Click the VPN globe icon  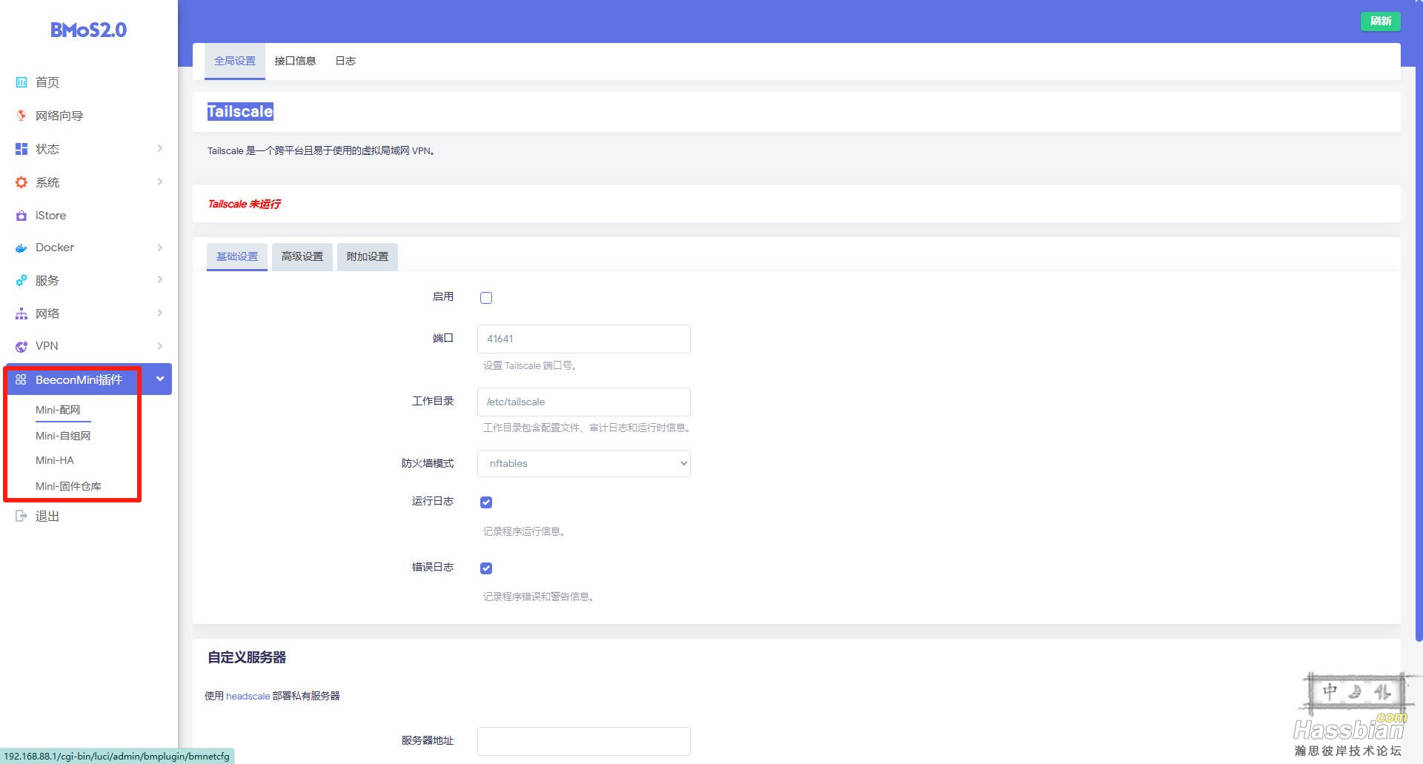(21, 346)
